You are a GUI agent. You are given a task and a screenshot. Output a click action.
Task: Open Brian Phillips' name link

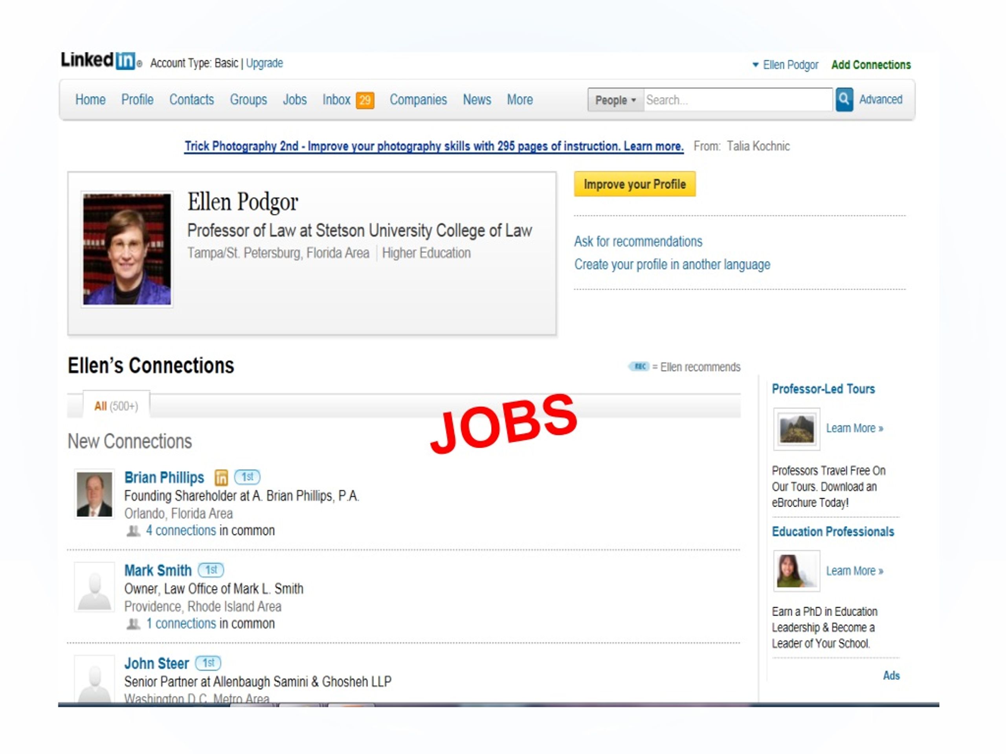coord(164,477)
